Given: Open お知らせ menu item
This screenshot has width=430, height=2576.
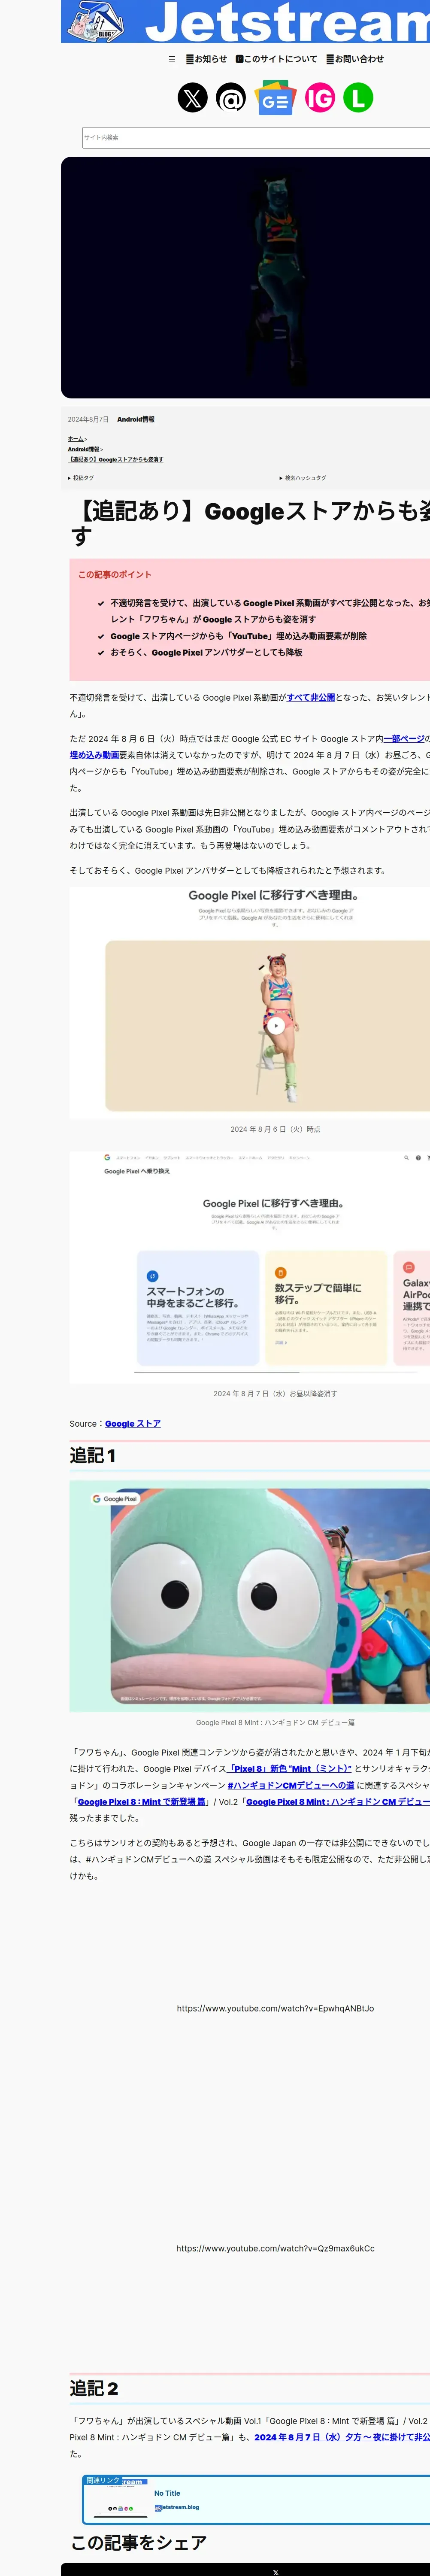Looking at the screenshot, I should coord(207,59).
